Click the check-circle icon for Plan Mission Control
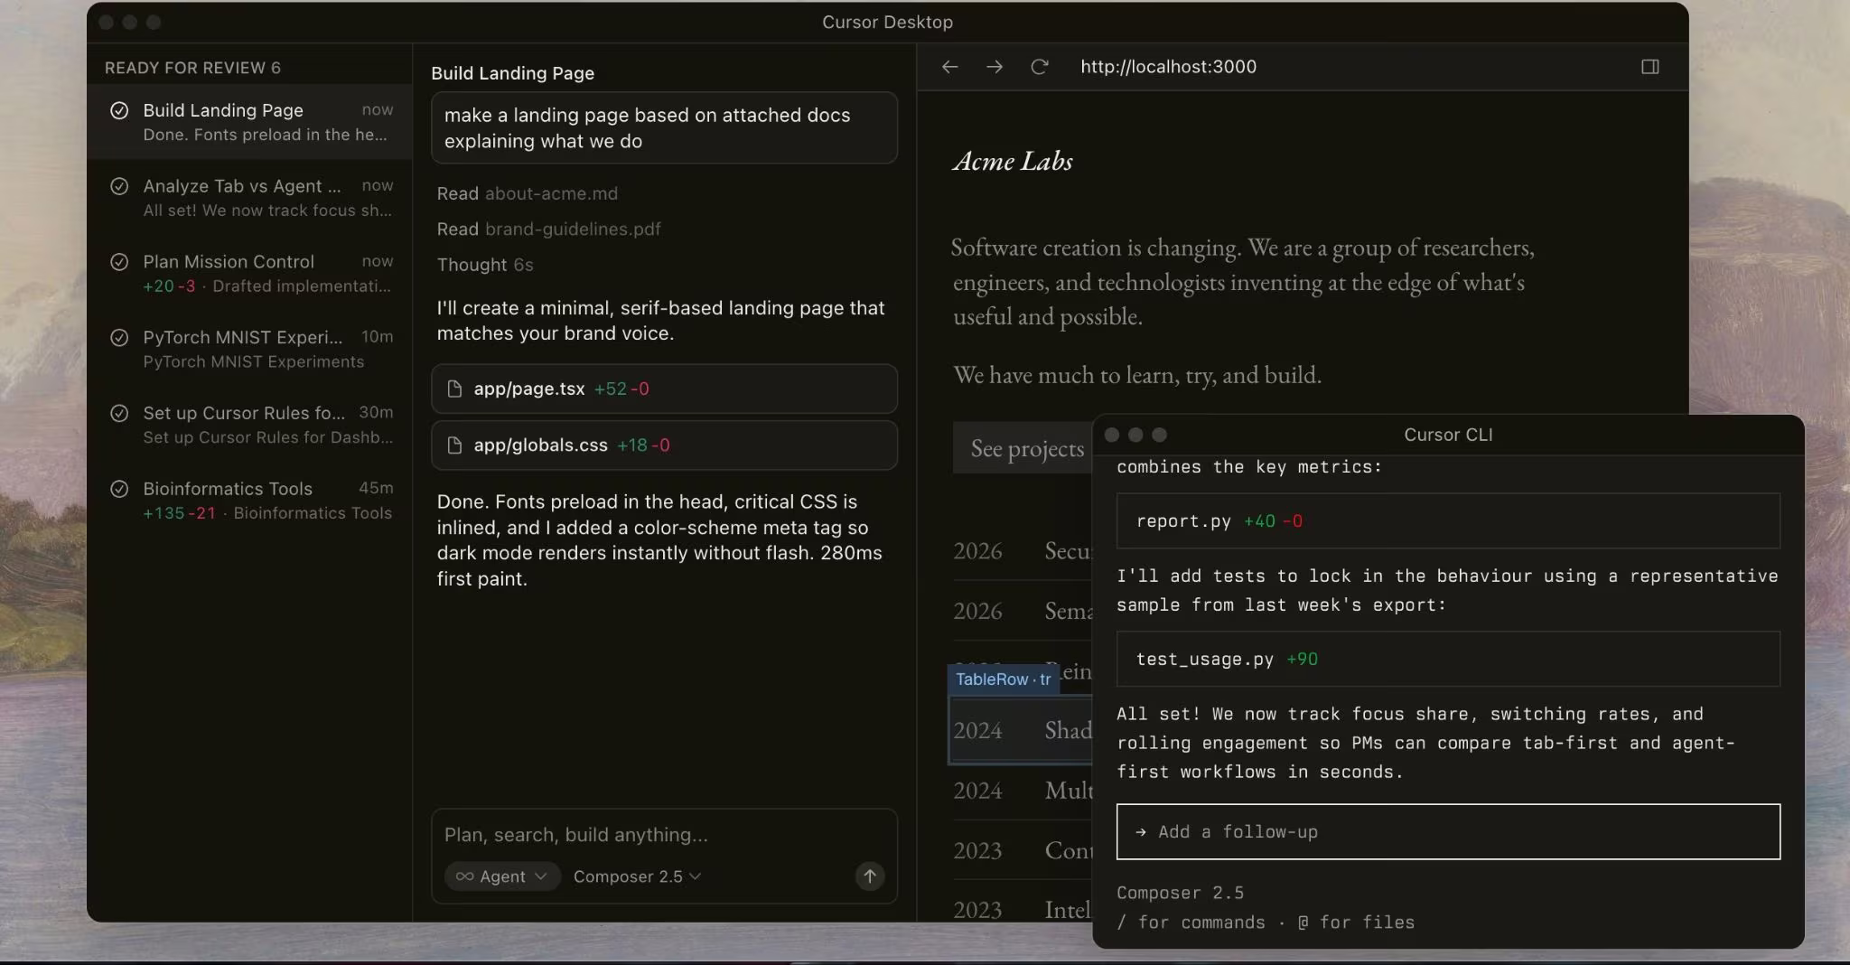This screenshot has width=1850, height=965. tap(119, 262)
